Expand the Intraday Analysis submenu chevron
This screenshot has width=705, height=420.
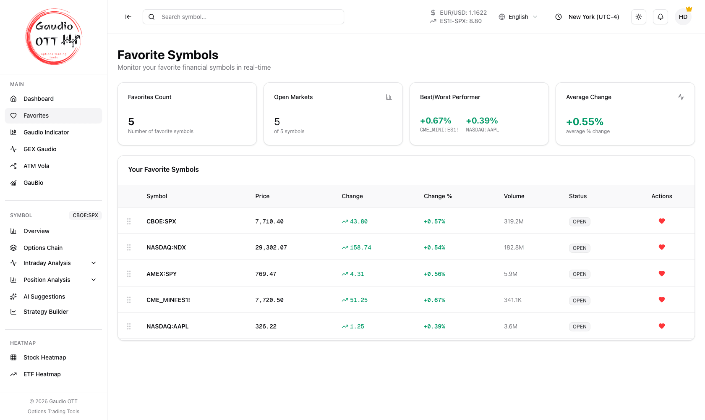pyautogui.click(x=94, y=263)
